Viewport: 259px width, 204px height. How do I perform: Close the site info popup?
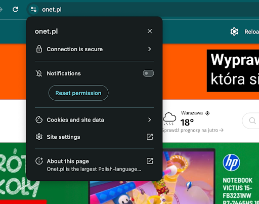(150, 31)
